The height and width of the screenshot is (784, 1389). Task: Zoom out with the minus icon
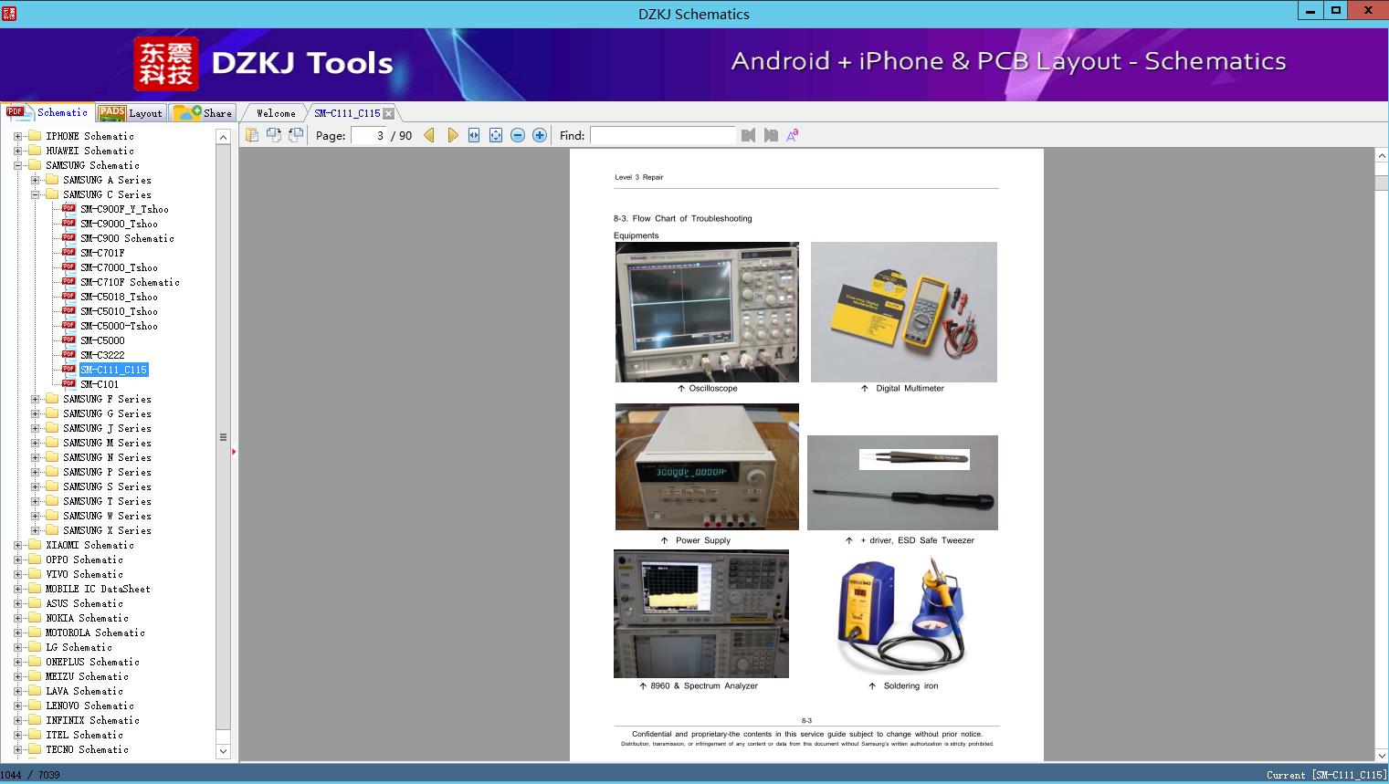[518, 135]
